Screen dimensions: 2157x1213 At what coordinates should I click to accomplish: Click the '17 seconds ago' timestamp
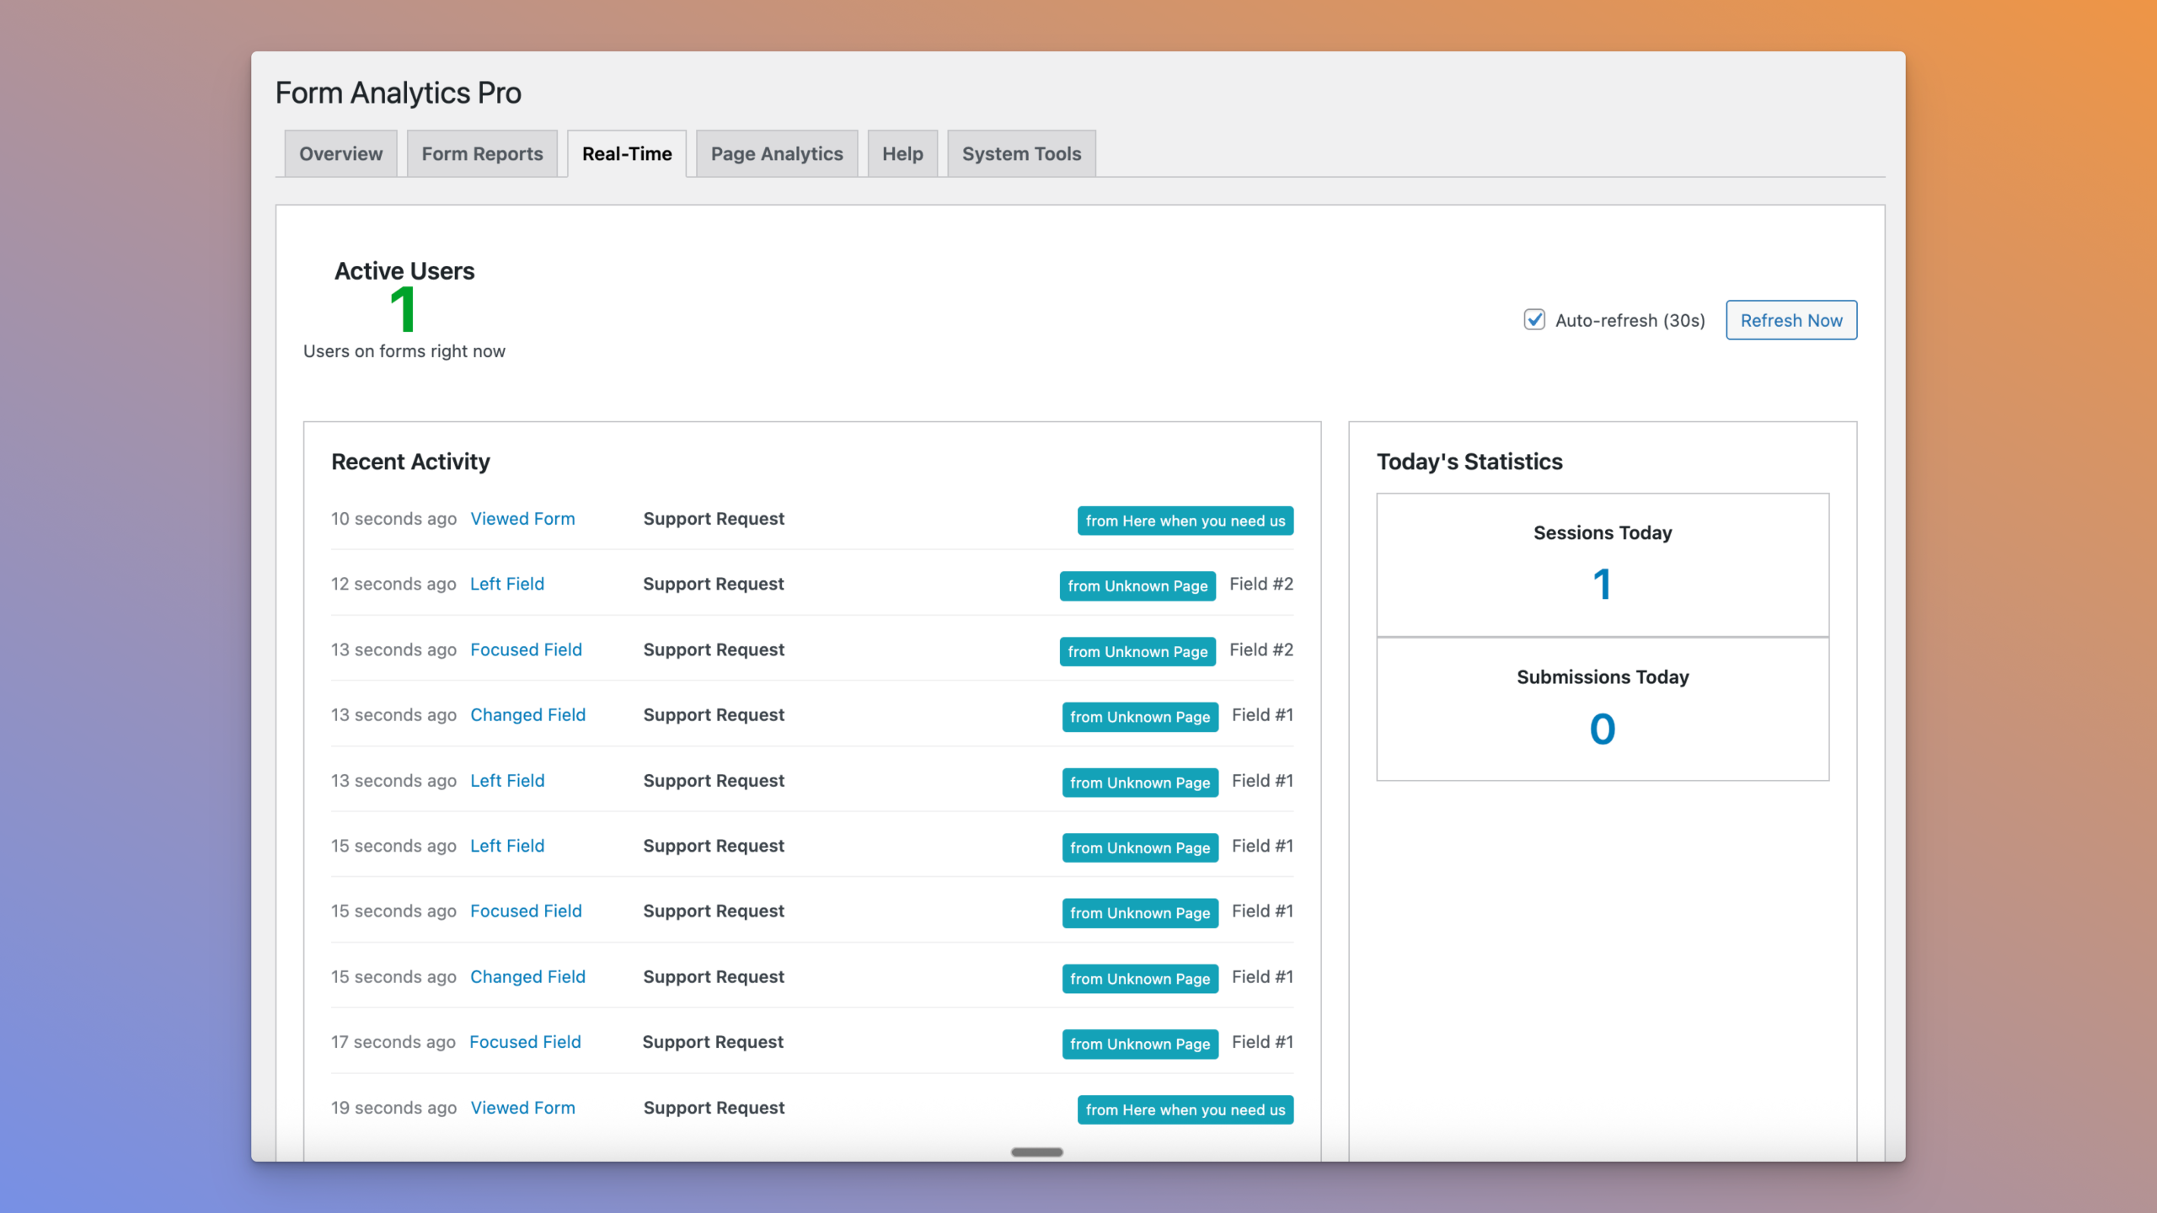click(393, 1042)
